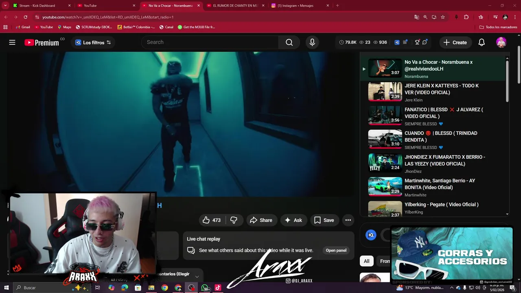The height and width of the screenshot is (293, 521).
Task: Dislike this video
Action: 234,220
